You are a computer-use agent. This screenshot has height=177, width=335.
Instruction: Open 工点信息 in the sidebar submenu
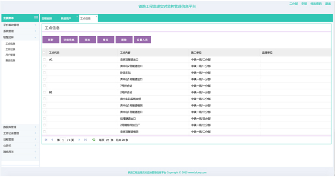click(10, 44)
